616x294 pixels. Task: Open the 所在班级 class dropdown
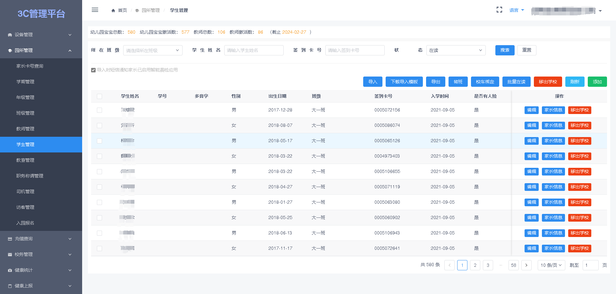point(153,50)
